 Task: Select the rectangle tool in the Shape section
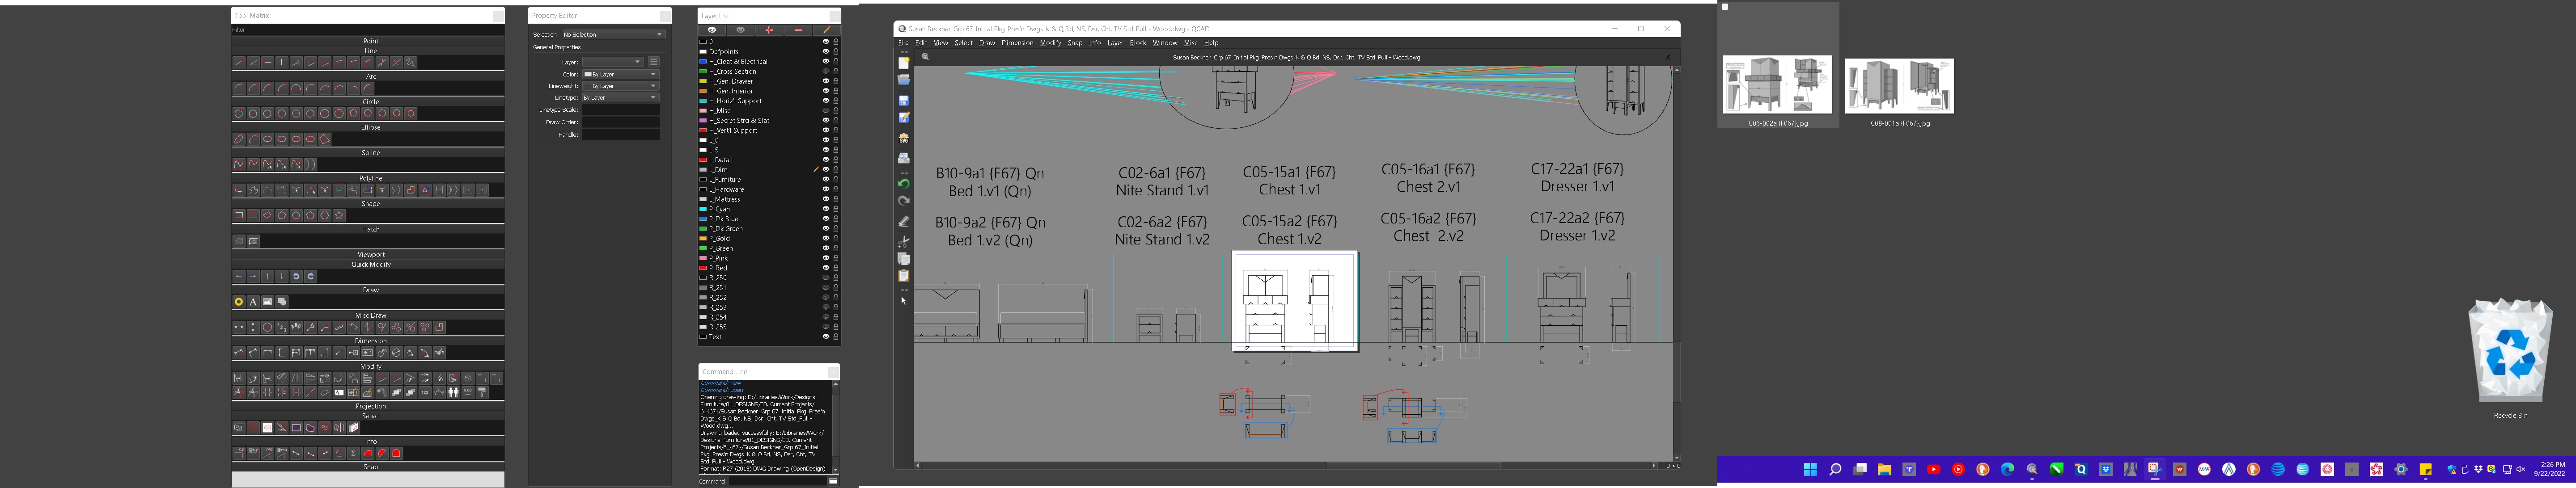(239, 215)
